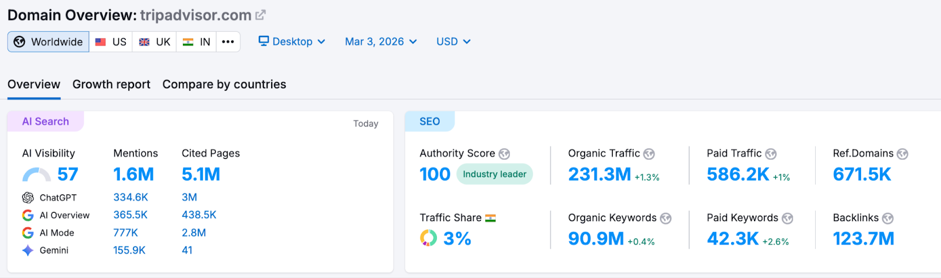Click the +1% paid traffic change
This screenshot has width=941, height=278.
(782, 177)
